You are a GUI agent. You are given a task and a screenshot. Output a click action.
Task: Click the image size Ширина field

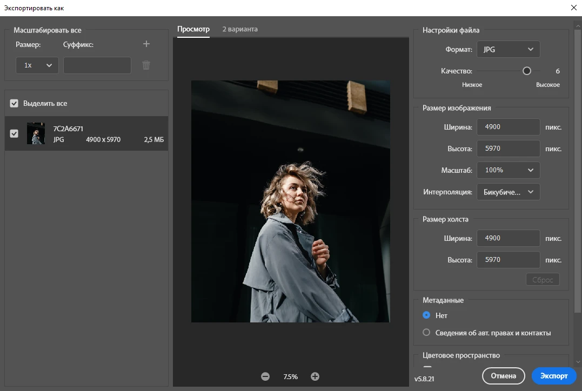coord(508,127)
